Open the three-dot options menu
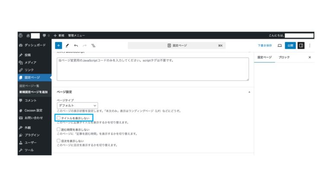The image size is (332, 187). tap(310, 45)
